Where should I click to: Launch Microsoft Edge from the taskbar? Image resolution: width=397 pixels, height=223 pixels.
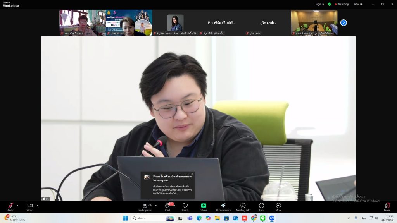pyautogui.click(x=199, y=218)
